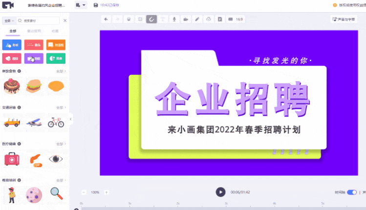The image size is (366, 210).
Task: Open the 全部 filter dropdown beside search
Action: [9, 21]
